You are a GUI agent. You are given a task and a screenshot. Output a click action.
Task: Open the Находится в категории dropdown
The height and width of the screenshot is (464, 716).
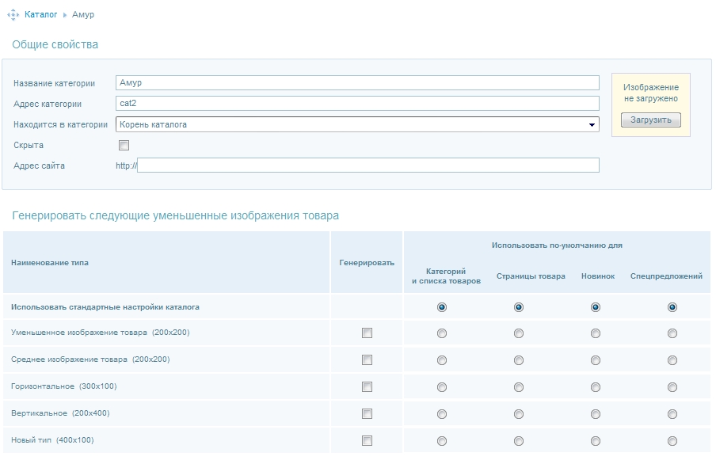tap(357, 124)
